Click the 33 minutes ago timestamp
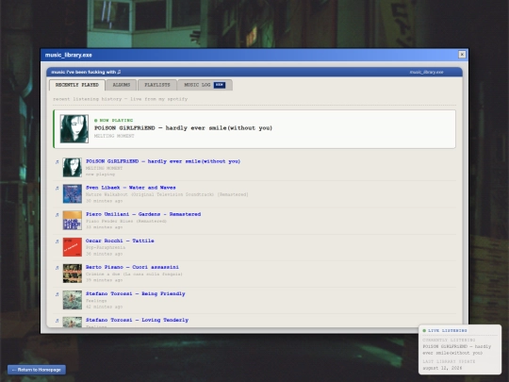509x382 pixels. [x=105, y=227]
